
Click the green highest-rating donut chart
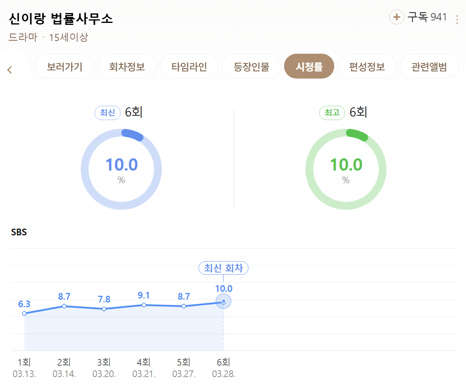point(346,169)
